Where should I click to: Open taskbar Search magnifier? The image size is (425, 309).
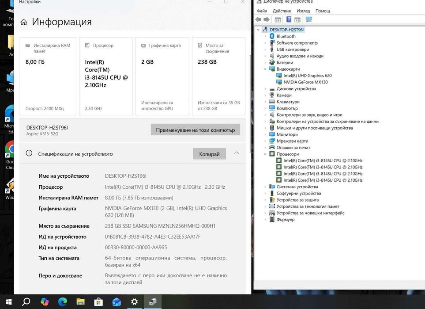pyautogui.click(x=26, y=301)
